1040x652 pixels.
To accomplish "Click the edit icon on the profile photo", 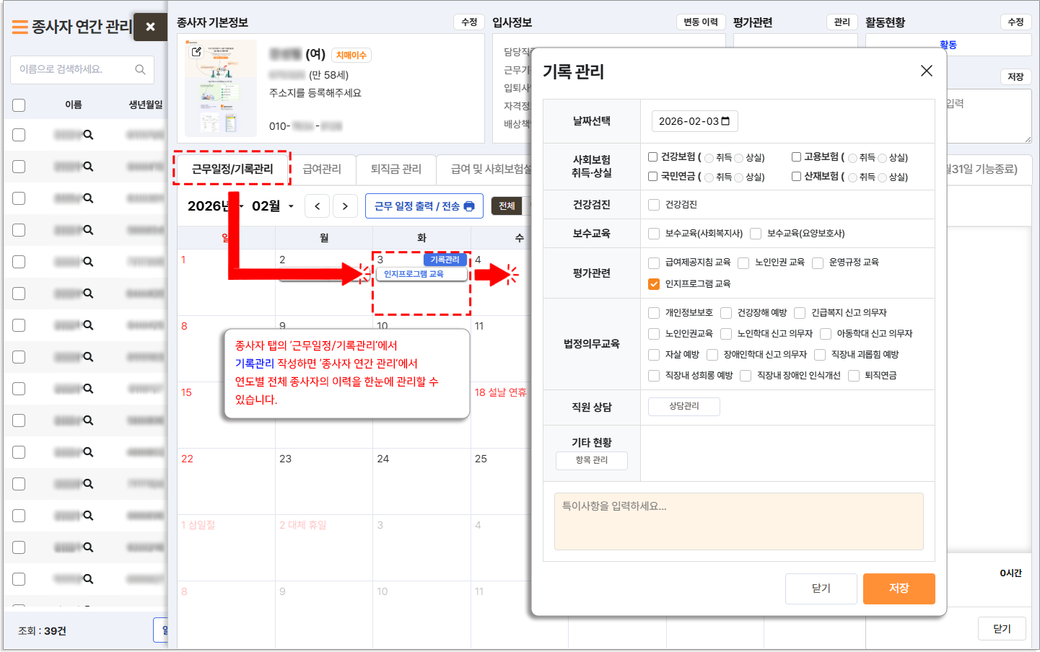I will pos(196,52).
